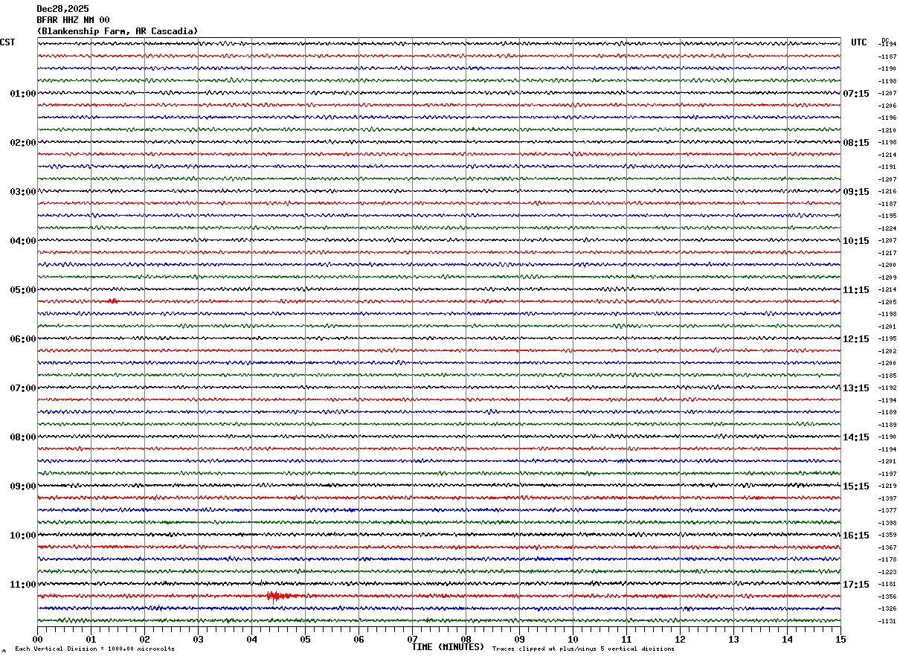Click the Traces clipped at plus/minus 5 note

583,649
